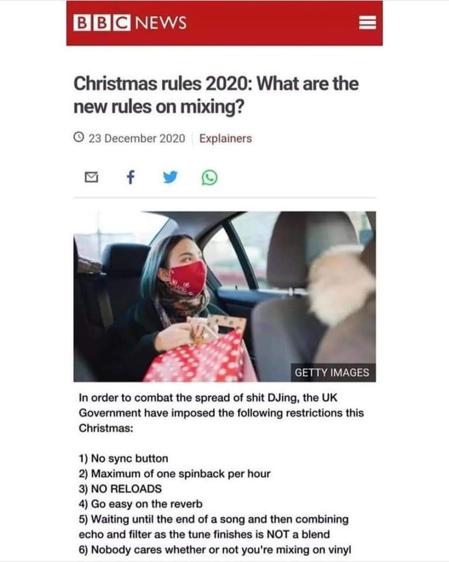Share article on WhatsApp
This screenshot has height=562, width=449.
(x=210, y=178)
